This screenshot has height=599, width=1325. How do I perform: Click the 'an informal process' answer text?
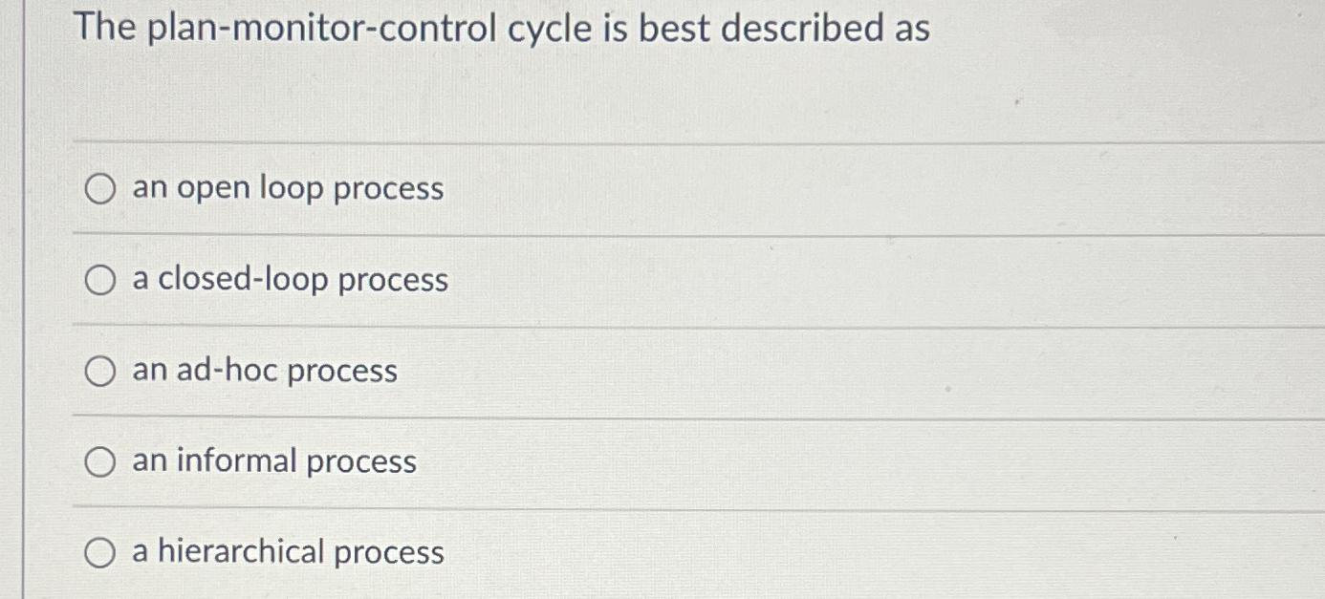274,462
